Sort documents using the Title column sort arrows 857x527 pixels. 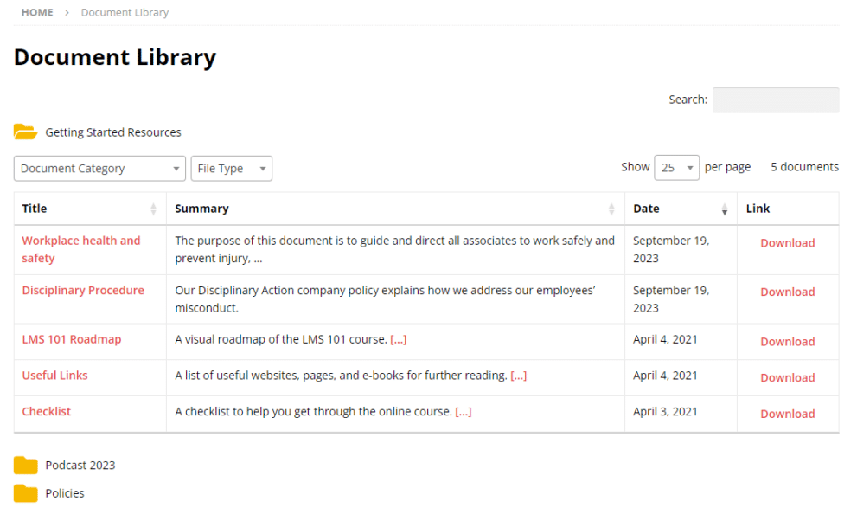tap(152, 209)
